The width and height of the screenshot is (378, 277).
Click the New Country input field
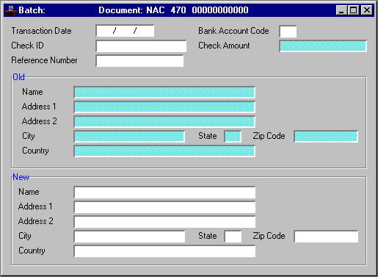[x=164, y=251]
